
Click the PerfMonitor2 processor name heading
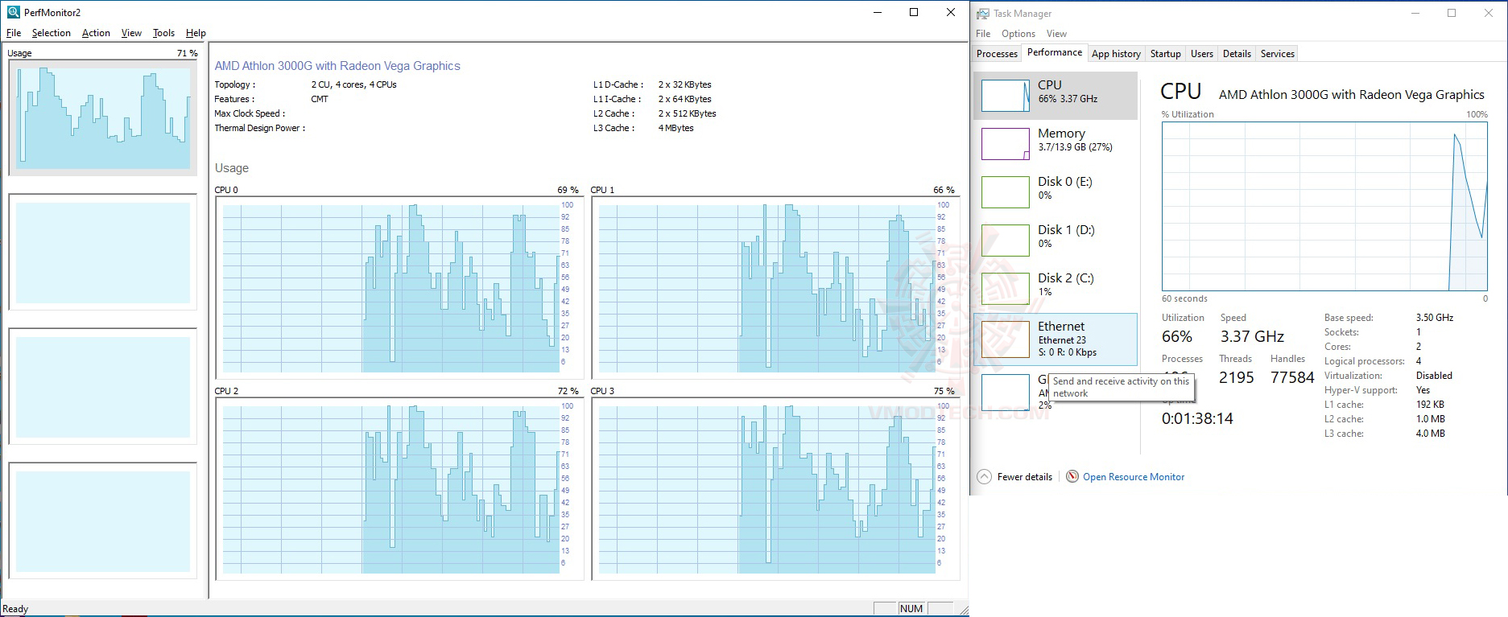(x=337, y=66)
